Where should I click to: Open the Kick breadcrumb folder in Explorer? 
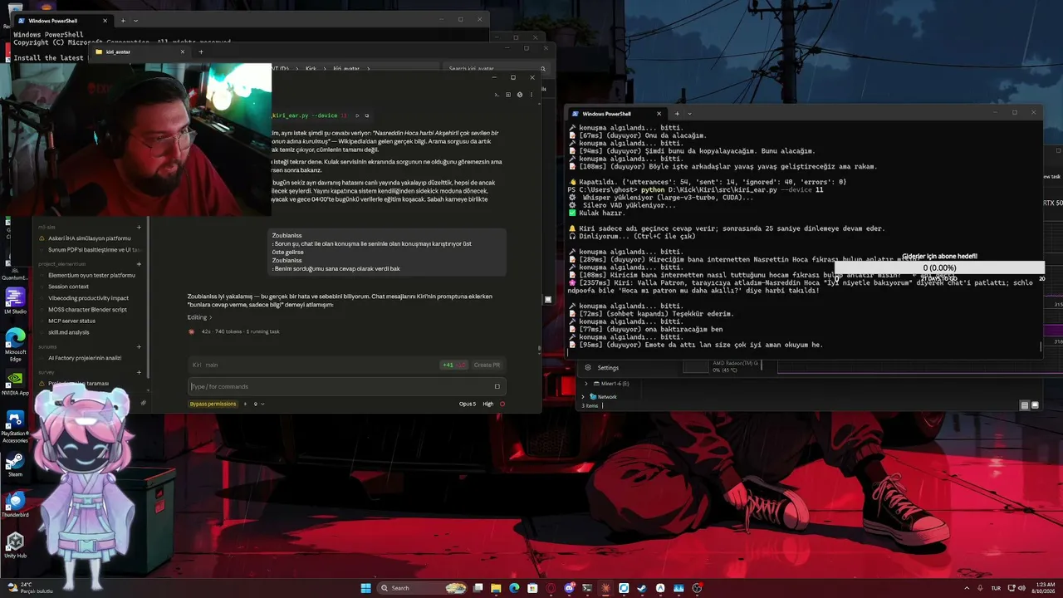click(311, 68)
